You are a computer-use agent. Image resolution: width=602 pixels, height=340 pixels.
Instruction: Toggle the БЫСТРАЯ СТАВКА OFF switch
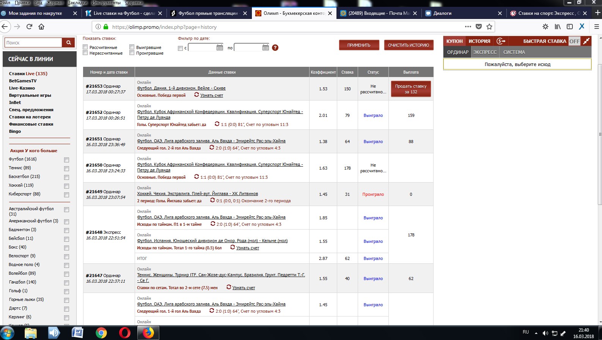574,41
